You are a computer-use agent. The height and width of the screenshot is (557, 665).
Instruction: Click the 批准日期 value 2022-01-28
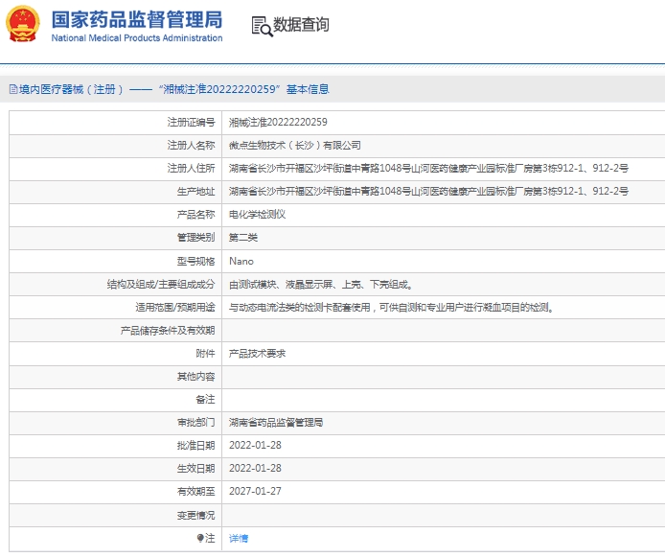click(x=255, y=445)
